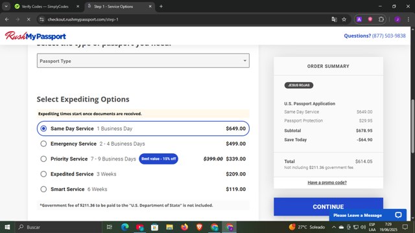The height and width of the screenshot is (233, 415).
Task: Open the Extensions puzzle icon
Action: [381, 19]
